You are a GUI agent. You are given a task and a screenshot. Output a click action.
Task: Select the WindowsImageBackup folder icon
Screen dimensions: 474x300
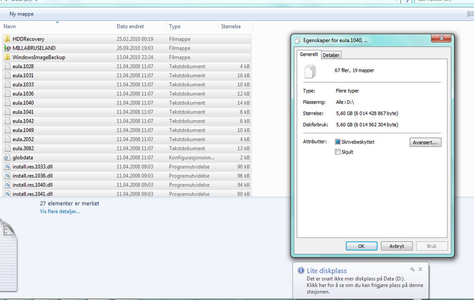7,57
